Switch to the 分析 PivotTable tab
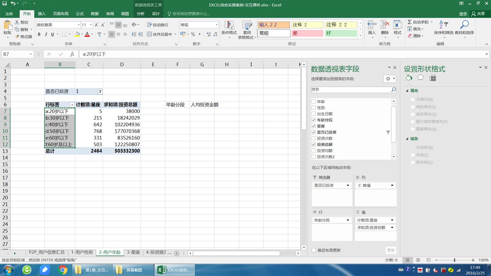Image resolution: width=491 pixels, height=276 pixels. click(x=141, y=14)
